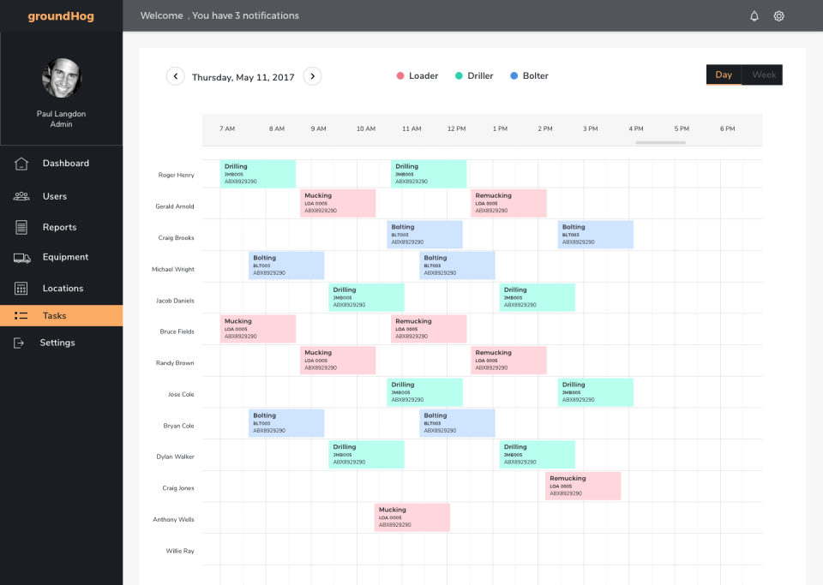Open Roger Henry's first Drilling task
823x585 pixels.
[x=258, y=174]
